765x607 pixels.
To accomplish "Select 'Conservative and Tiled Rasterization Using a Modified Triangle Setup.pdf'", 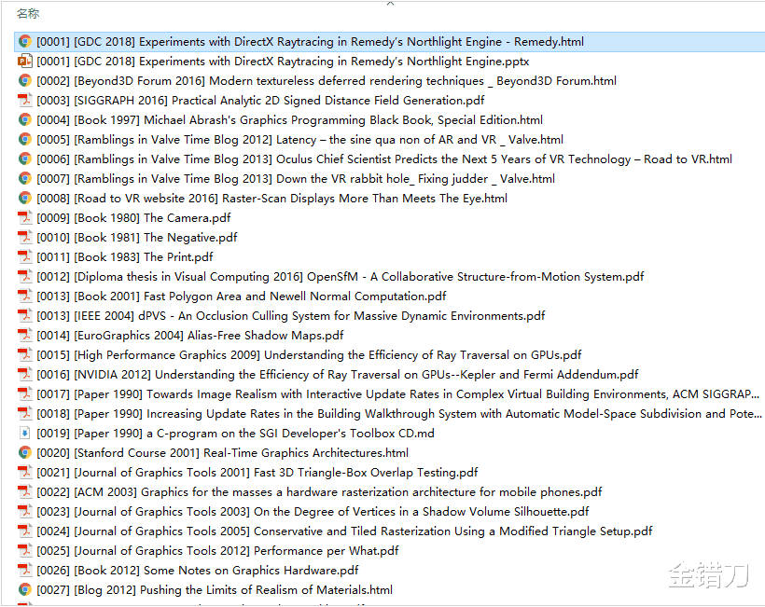I will (x=344, y=531).
